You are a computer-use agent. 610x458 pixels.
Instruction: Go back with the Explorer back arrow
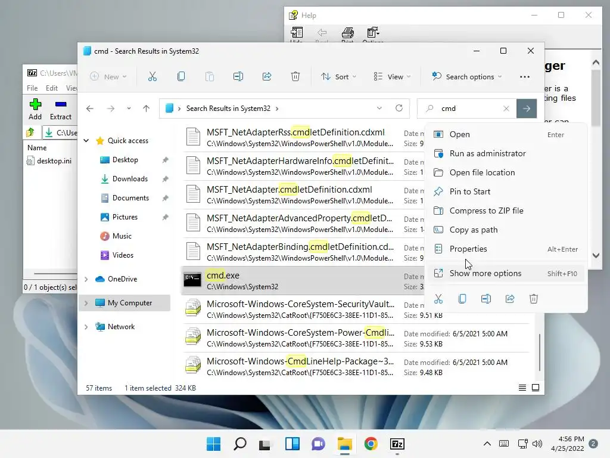pyautogui.click(x=90, y=109)
